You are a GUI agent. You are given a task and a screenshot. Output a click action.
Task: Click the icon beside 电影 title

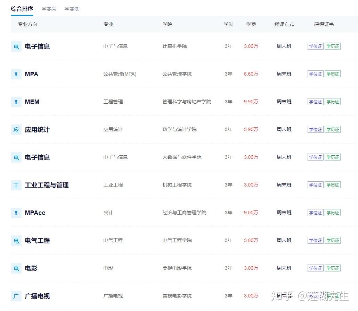16,268
